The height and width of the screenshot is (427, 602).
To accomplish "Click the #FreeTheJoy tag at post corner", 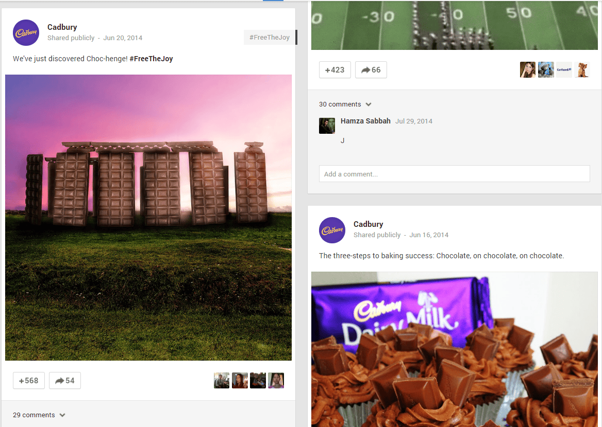I will 270,37.
